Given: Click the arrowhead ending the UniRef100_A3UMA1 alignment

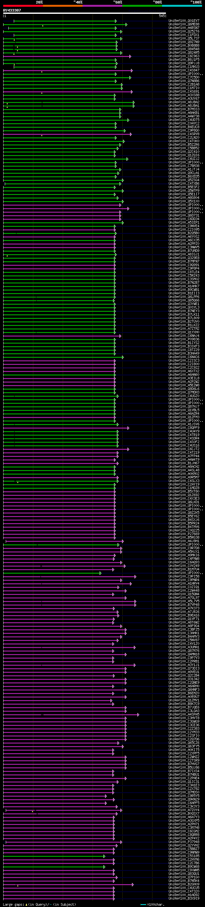Looking at the screenshot, I should pyautogui.click(x=135, y=647).
